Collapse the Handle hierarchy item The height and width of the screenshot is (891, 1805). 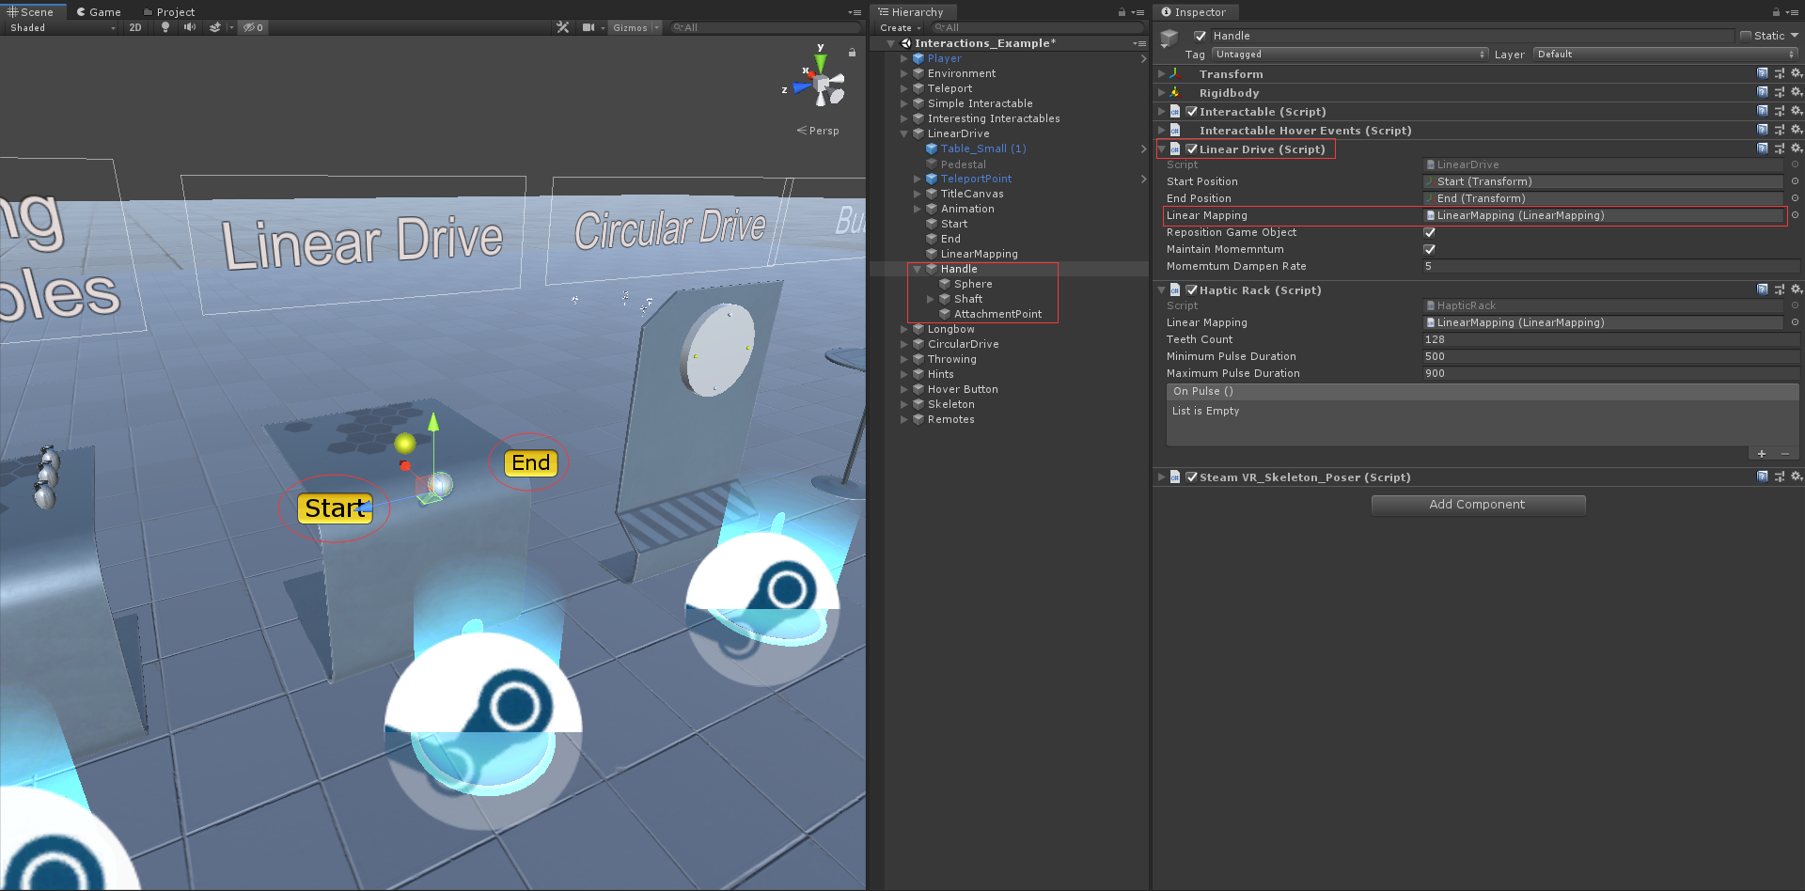pos(918,269)
